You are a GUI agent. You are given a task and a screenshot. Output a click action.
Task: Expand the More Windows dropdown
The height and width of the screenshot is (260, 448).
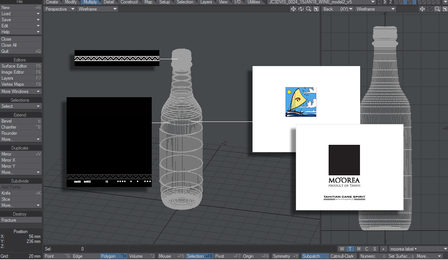(21, 91)
